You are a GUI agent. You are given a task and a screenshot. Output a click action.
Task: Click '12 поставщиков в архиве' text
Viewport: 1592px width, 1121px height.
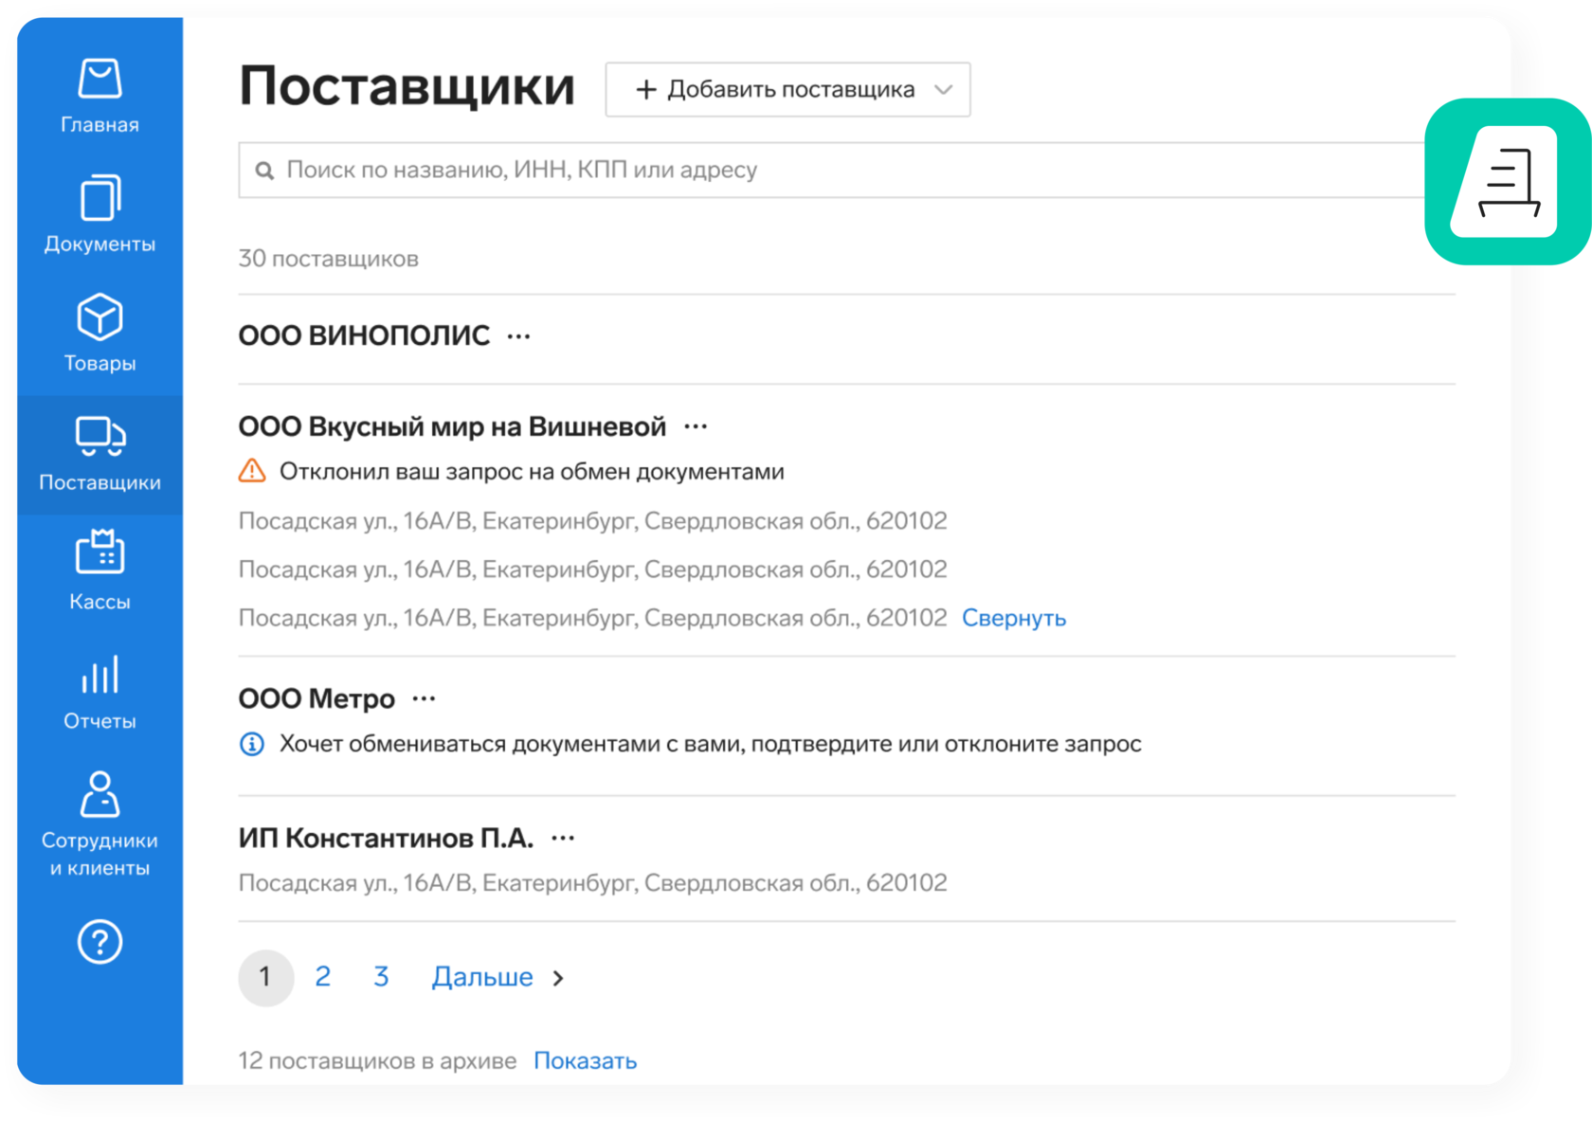click(x=377, y=1060)
